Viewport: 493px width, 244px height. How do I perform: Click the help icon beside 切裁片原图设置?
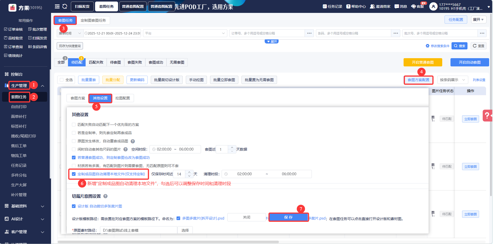coord(105,196)
